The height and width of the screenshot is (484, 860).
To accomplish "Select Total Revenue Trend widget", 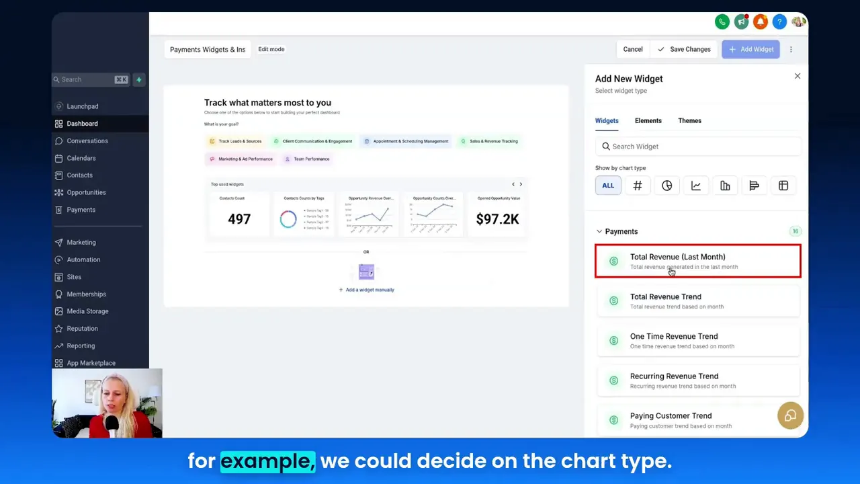I will tap(698, 301).
